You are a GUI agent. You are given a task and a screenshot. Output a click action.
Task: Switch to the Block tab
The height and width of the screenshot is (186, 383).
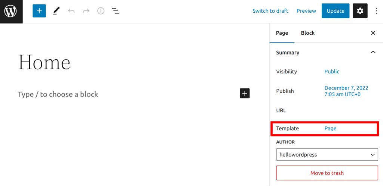(x=308, y=33)
